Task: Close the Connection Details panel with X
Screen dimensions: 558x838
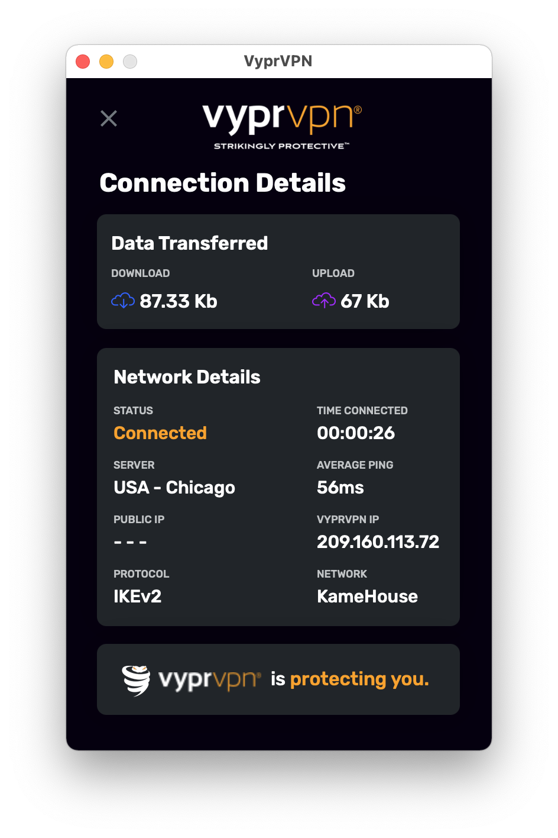Action: point(109,118)
